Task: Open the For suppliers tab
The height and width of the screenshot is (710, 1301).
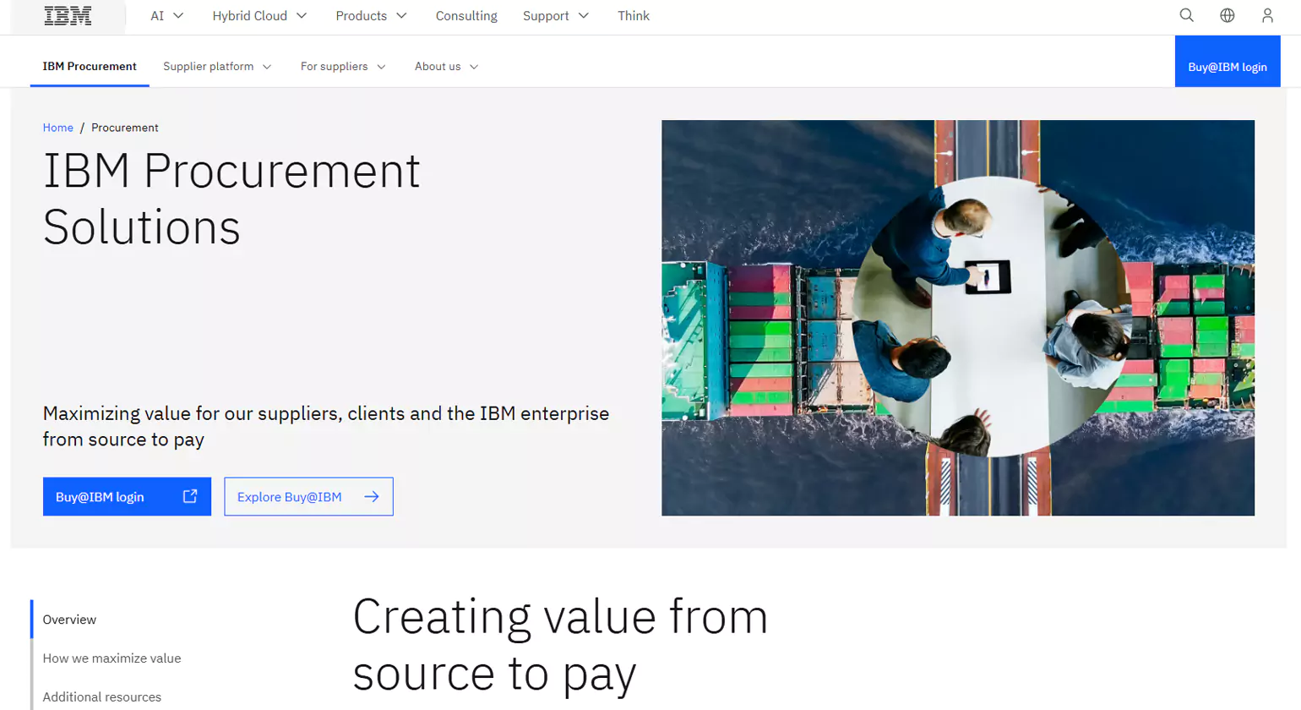Action: click(343, 66)
